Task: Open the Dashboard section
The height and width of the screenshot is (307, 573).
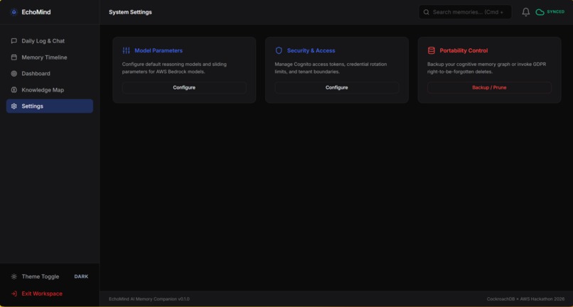Action: (50, 73)
